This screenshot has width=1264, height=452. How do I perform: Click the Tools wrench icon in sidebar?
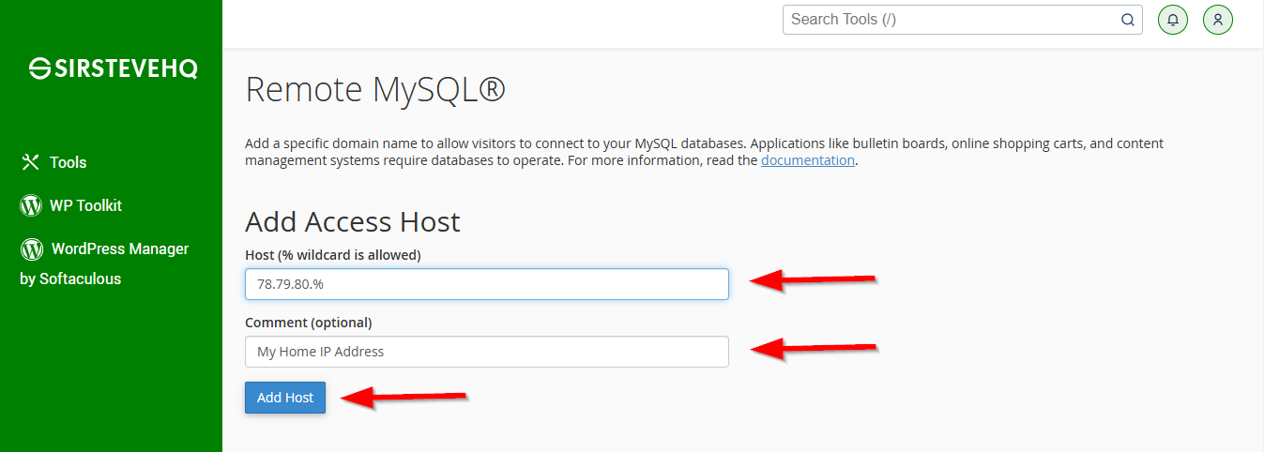(31, 162)
